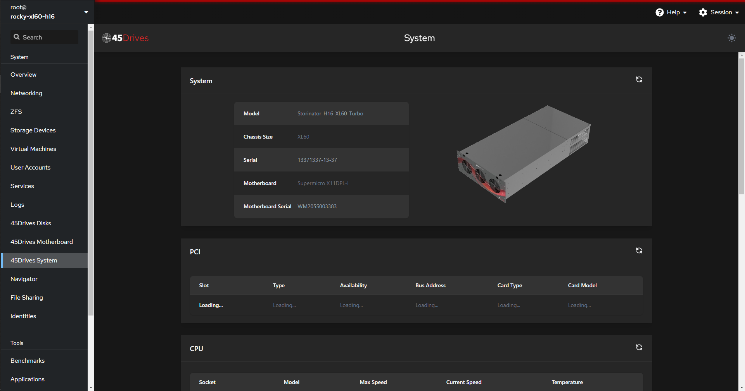
Task: Open the Help dropdown menu
Action: [671, 12]
